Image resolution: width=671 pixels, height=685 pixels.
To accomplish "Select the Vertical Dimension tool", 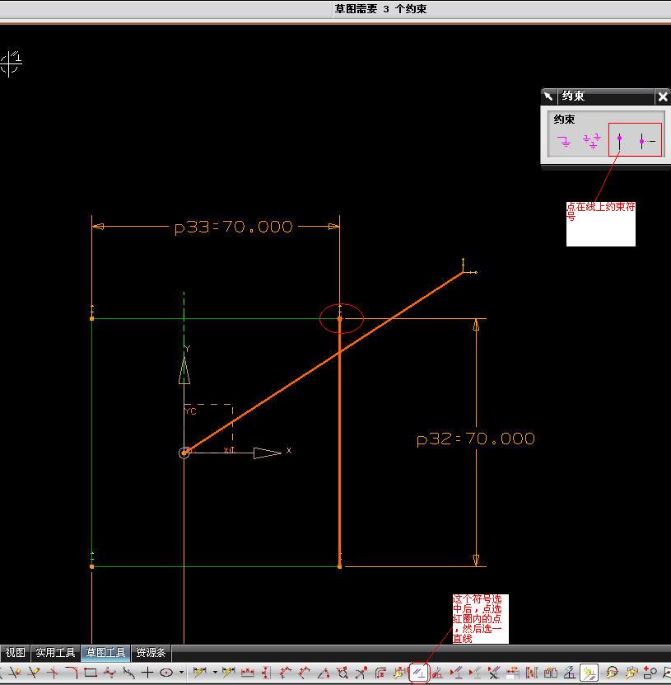I will (265, 673).
